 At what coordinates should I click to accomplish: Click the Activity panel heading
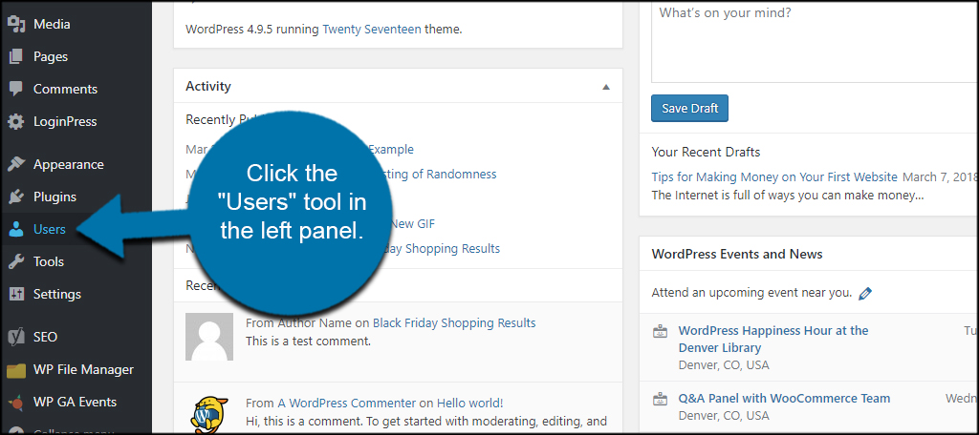click(x=207, y=87)
